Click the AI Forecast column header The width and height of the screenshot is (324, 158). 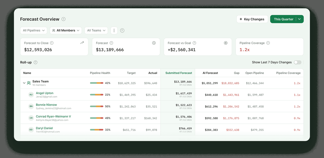pos(210,73)
